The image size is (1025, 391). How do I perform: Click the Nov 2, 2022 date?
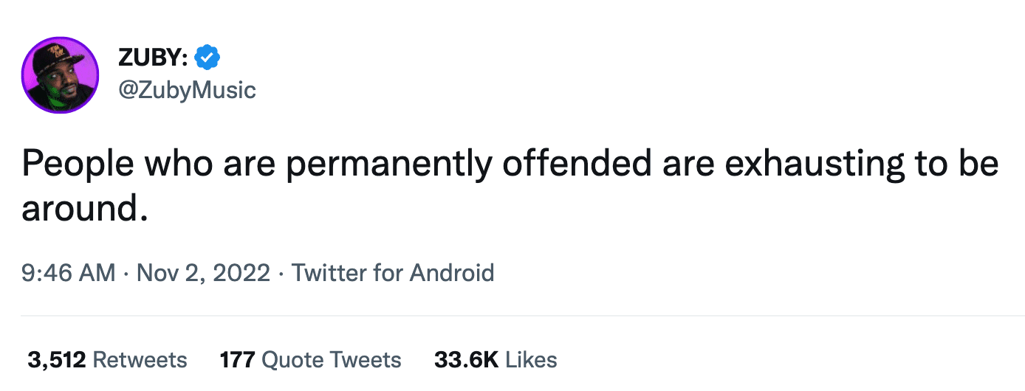click(204, 273)
